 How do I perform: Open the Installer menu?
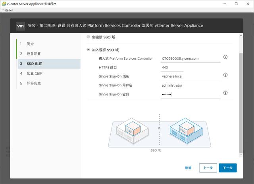pos(7,10)
